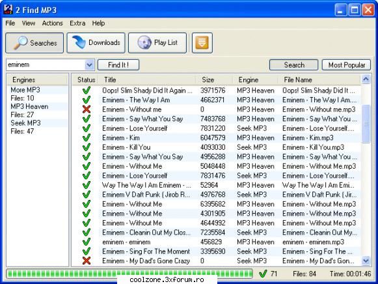
Task: Open the Extra menu
Action: [x=77, y=23]
